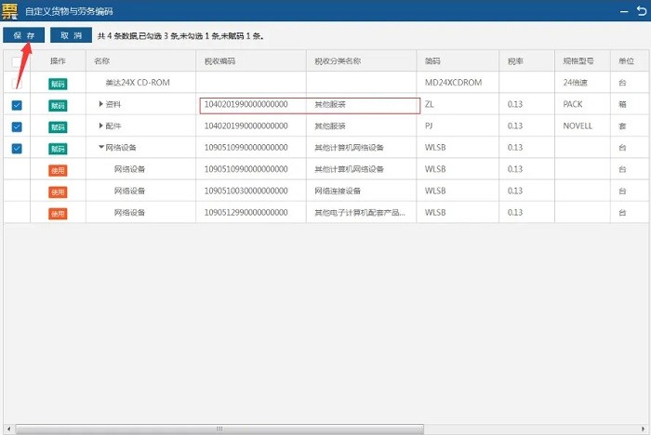
Task: Collapse the 网络设备 tree node
Action: point(101,148)
